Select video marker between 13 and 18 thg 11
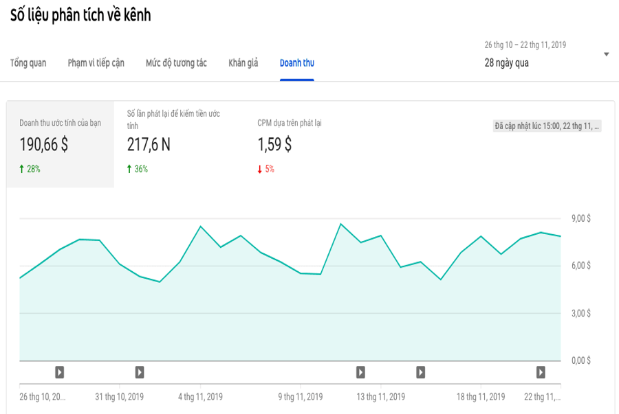The image size is (619, 414). click(420, 372)
